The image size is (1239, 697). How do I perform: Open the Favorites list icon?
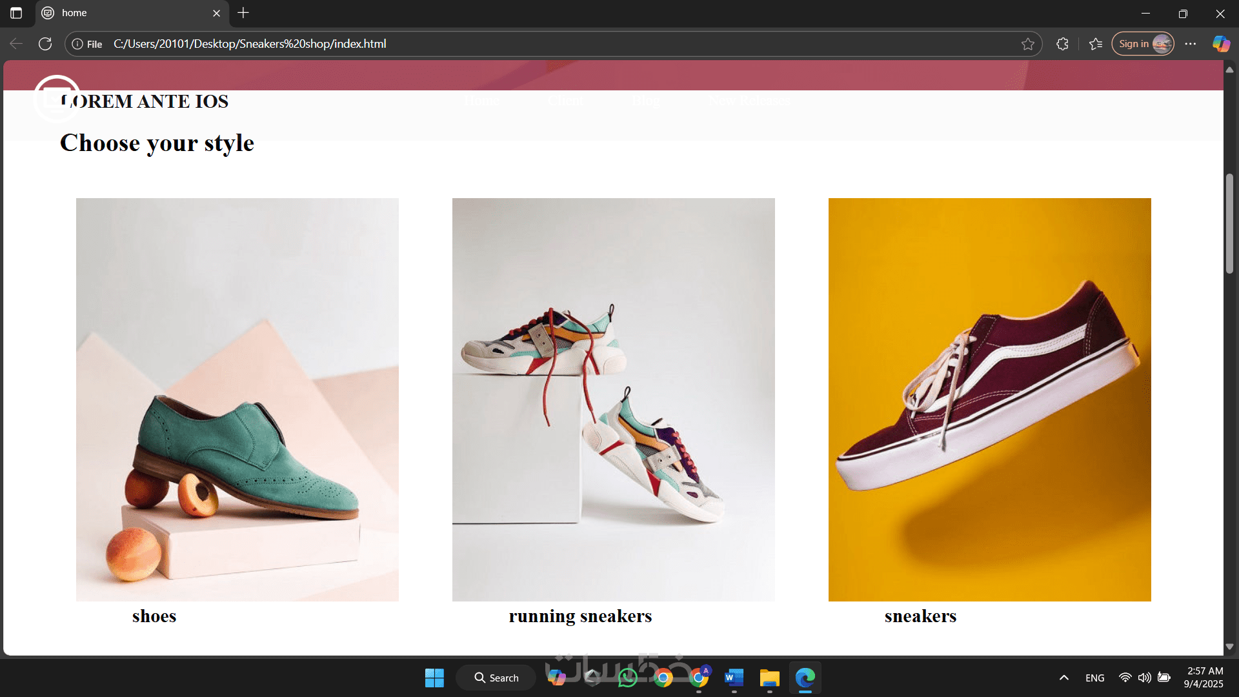coord(1096,44)
